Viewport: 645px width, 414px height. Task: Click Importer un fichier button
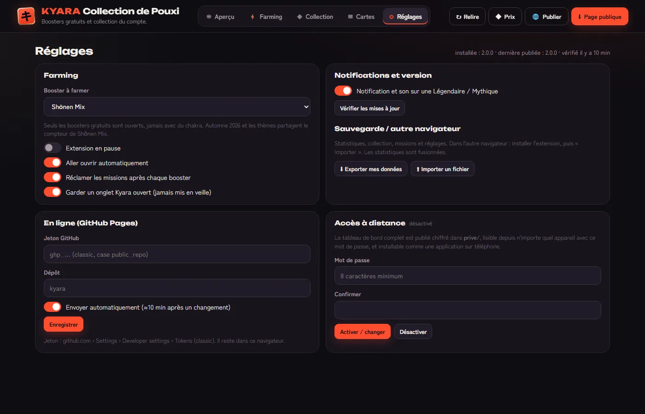point(443,169)
